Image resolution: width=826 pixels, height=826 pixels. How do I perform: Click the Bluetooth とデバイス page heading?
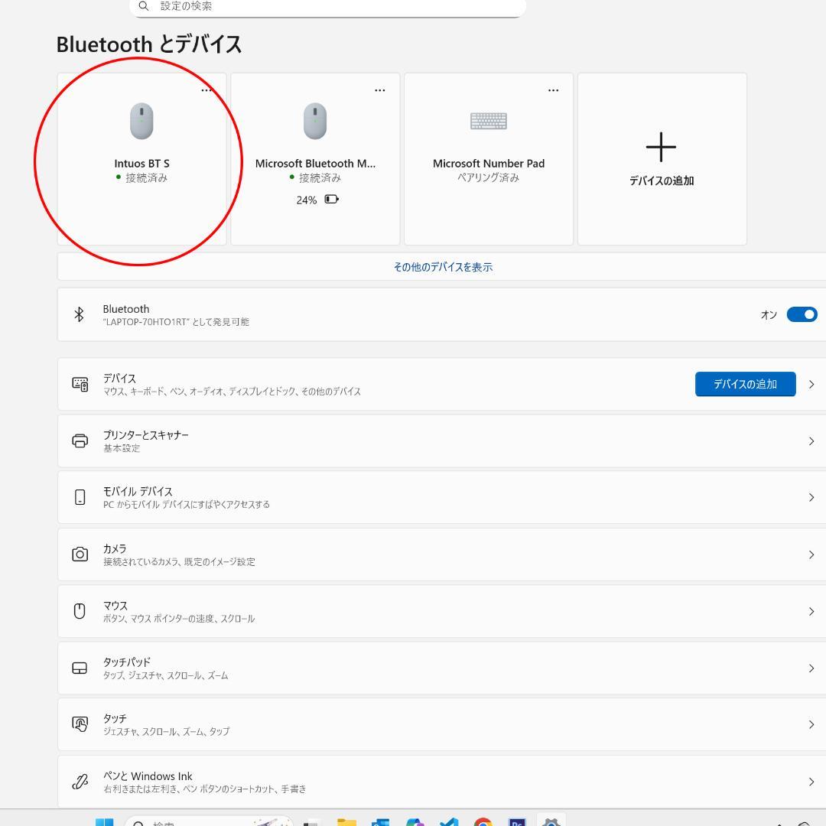[x=149, y=44]
